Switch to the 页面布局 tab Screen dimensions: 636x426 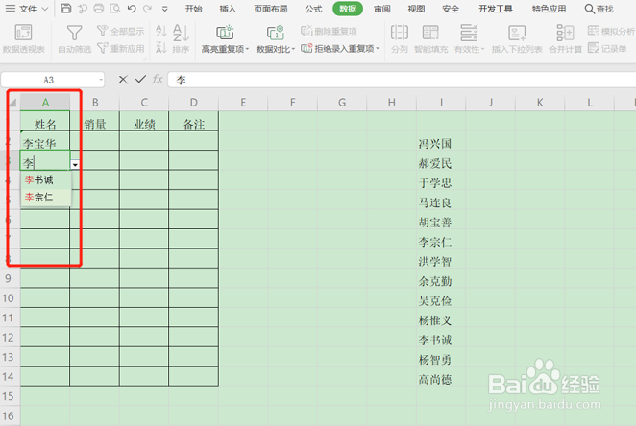click(271, 9)
